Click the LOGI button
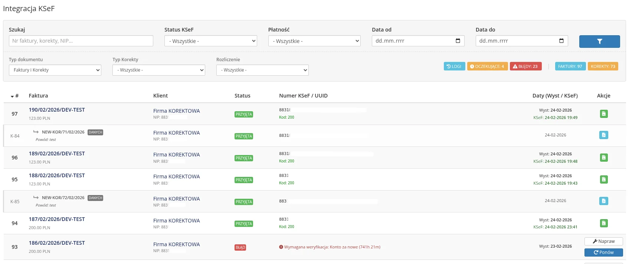Screen dimensions: 629x264 [454, 66]
